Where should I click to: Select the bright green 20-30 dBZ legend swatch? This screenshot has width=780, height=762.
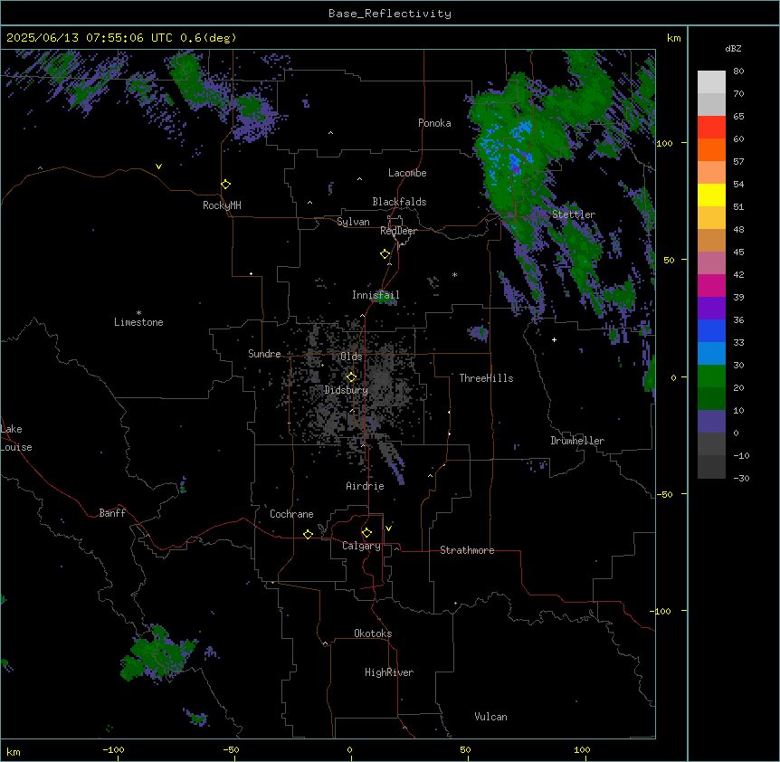click(x=711, y=376)
